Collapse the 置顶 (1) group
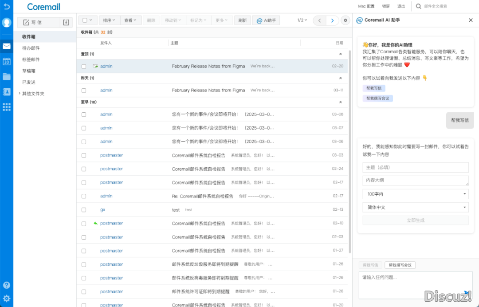This screenshot has height=307, width=479. click(x=340, y=54)
